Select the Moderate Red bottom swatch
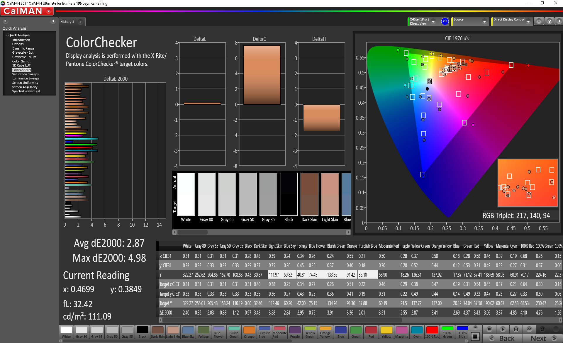This screenshot has height=343, width=563. (280, 332)
